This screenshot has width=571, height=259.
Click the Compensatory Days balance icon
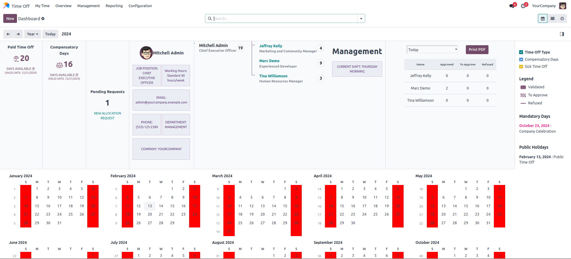(x=60, y=65)
